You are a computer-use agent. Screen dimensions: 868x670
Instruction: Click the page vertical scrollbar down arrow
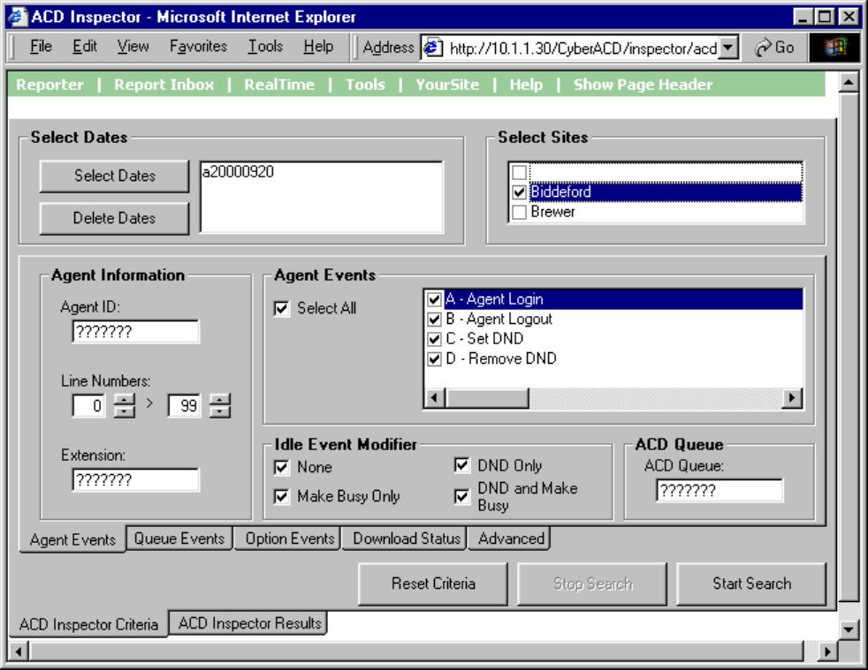click(x=849, y=629)
